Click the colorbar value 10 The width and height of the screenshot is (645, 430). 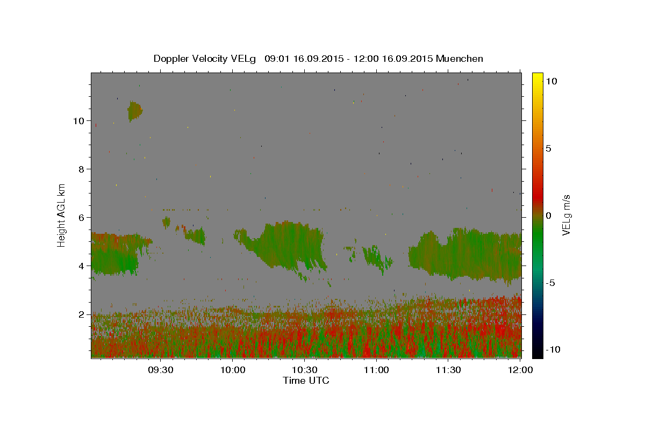(x=551, y=81)
